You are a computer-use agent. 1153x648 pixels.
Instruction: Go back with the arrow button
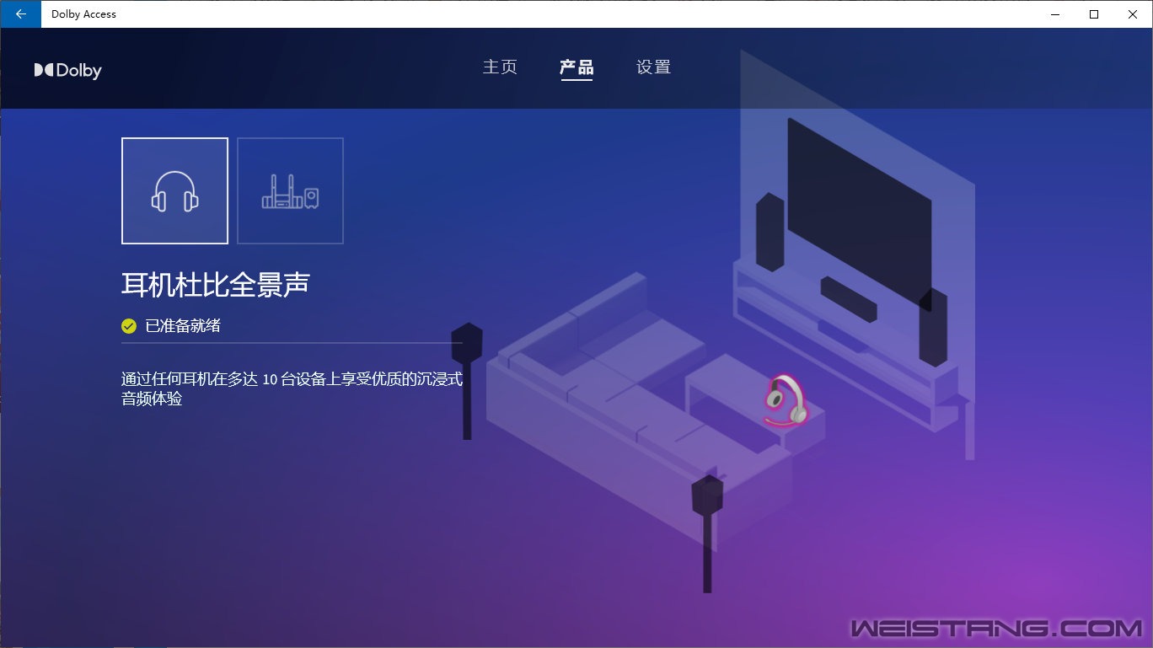point(20,13)
